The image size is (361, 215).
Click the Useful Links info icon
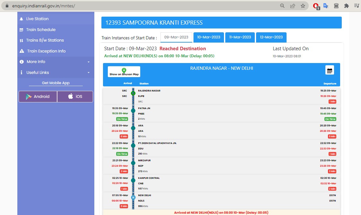pos(21,73)
